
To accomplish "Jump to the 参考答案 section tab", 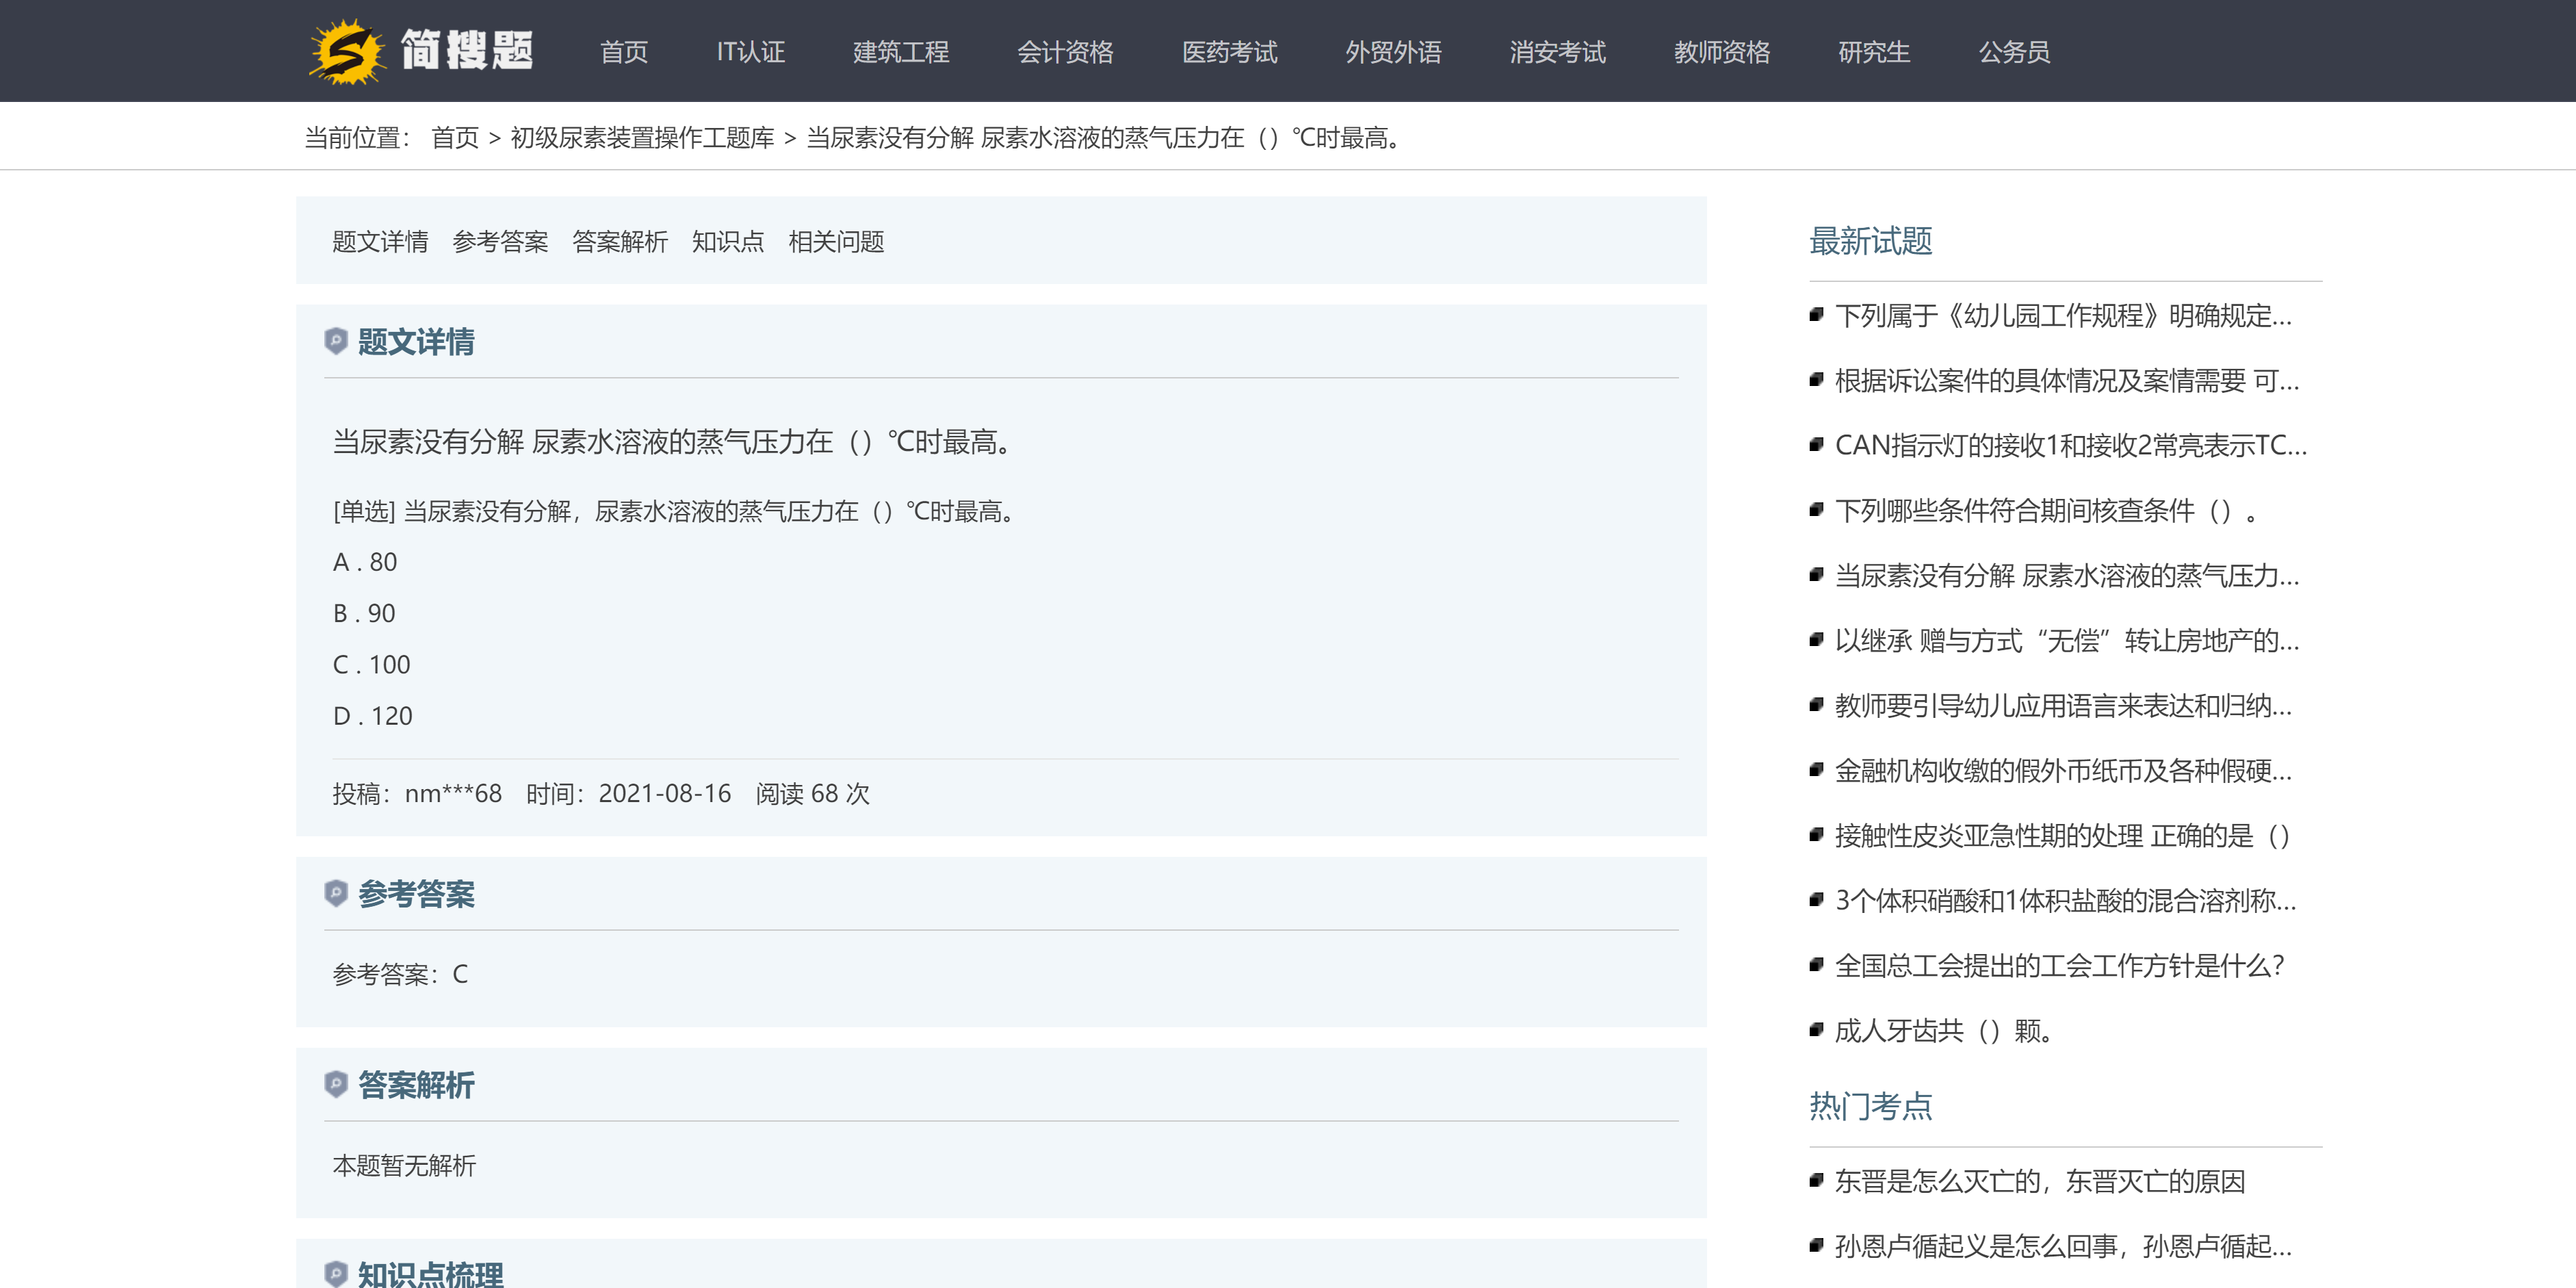I will [x=500, y=242].
